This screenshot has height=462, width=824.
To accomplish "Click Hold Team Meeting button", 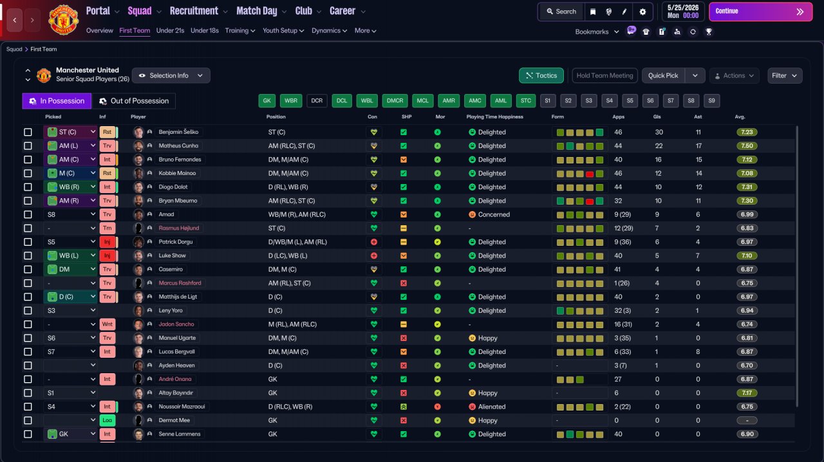I will (604, 75).
